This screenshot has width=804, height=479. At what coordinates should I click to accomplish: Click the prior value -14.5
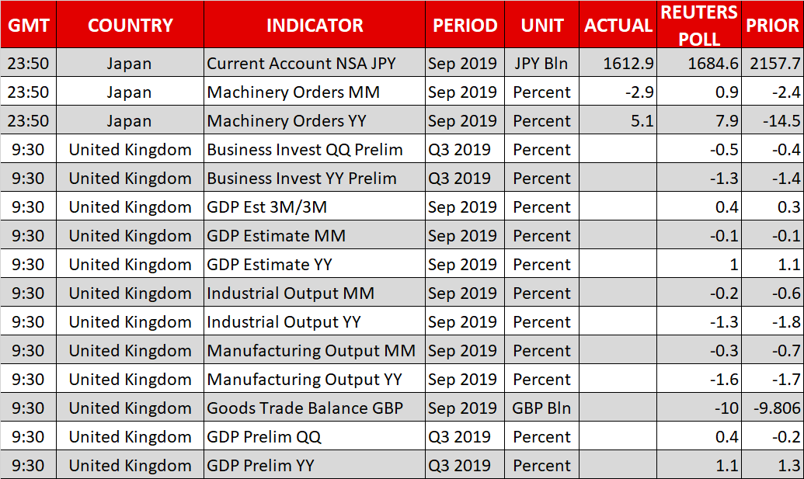click(x=781, y=121)
